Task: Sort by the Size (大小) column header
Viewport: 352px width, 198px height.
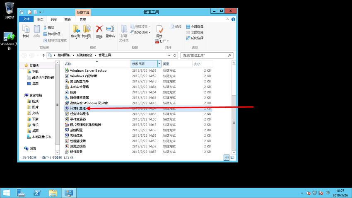Action: 203,64
